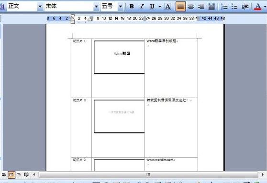Expand the 宋体 font dropdown arrow
The width and height of the screenshot is (267, 183).
click(x=96, y=7)
